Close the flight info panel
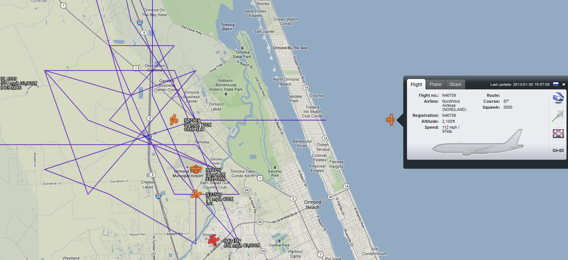 click(564, 85)
